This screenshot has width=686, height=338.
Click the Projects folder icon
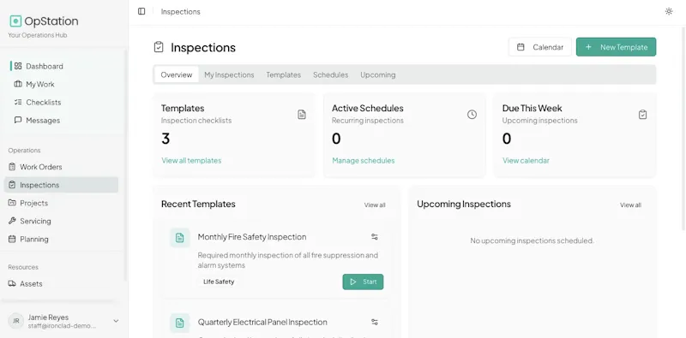pos(12,203)
